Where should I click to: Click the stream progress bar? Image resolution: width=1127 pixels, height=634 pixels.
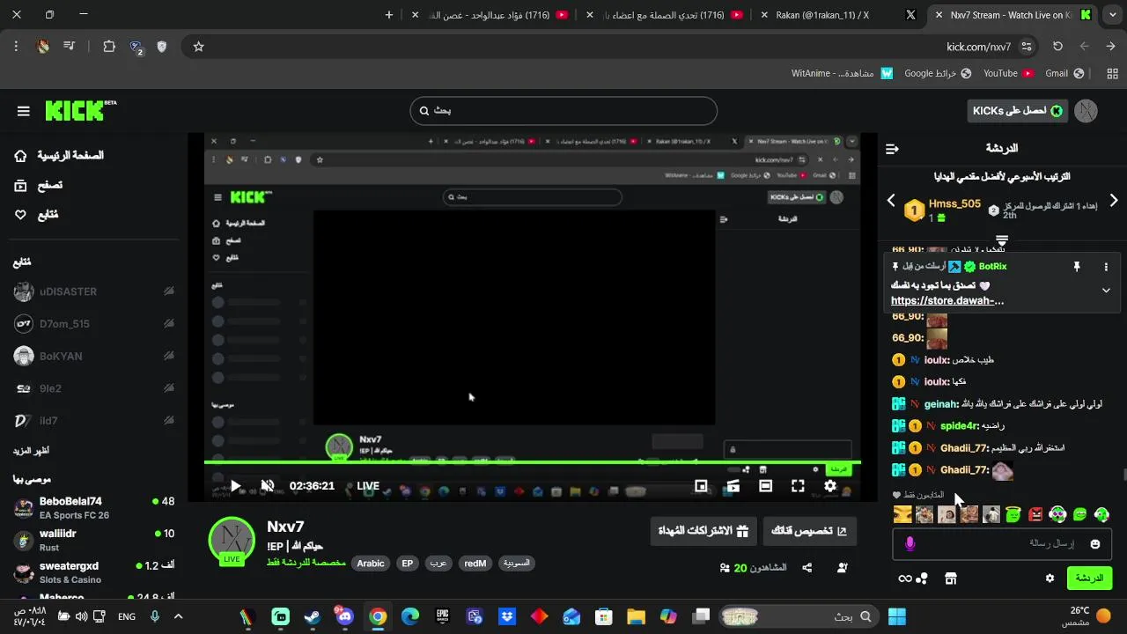tap(532, 462)
